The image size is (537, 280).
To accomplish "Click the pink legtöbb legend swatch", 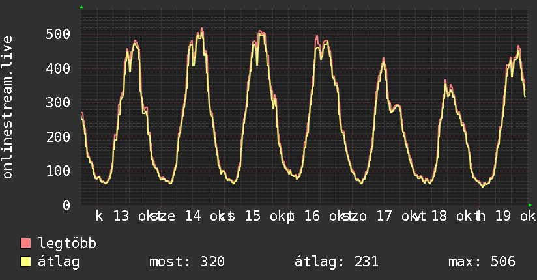I will tap(25, 243).
